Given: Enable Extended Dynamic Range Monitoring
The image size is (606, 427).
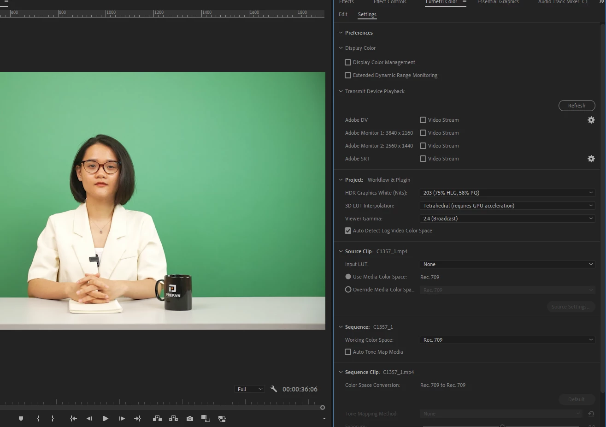Looking at the screenshot, I should [x=348, y=75].
